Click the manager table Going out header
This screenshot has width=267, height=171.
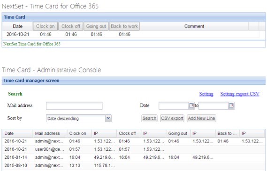coord(178,134)
